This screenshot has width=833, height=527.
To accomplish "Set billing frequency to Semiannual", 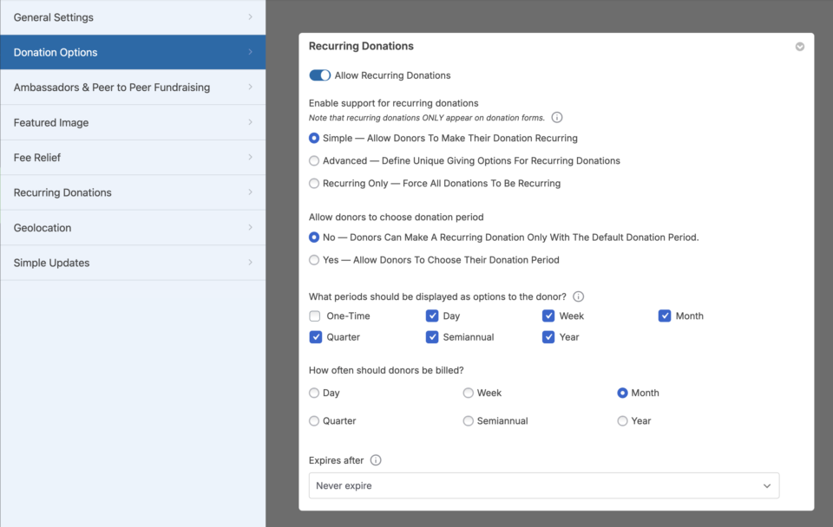I will pyautogui.click(x=468, y=421).
